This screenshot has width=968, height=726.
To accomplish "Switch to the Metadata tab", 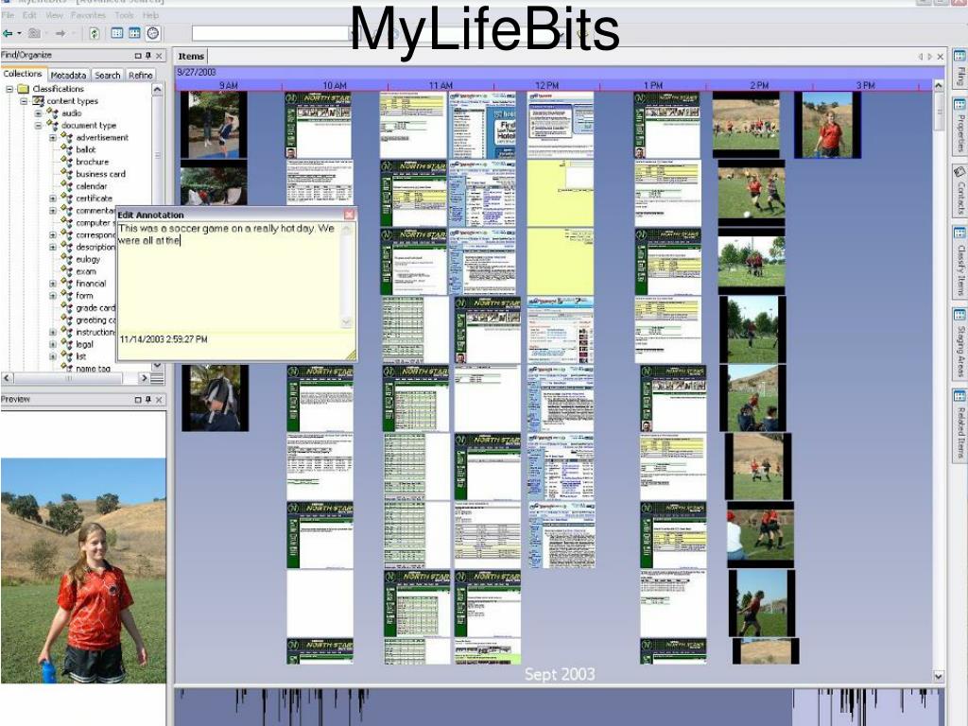I will click(68, 75).
